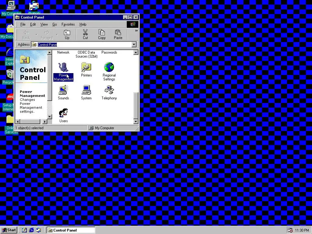Click info pane scroll up arrow
This screenshot has height=234, width=312.
point(50,52)
